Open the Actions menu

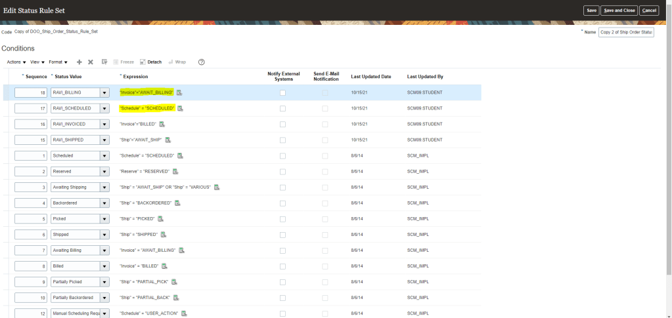pyautogui.click(x=16, y=62)
